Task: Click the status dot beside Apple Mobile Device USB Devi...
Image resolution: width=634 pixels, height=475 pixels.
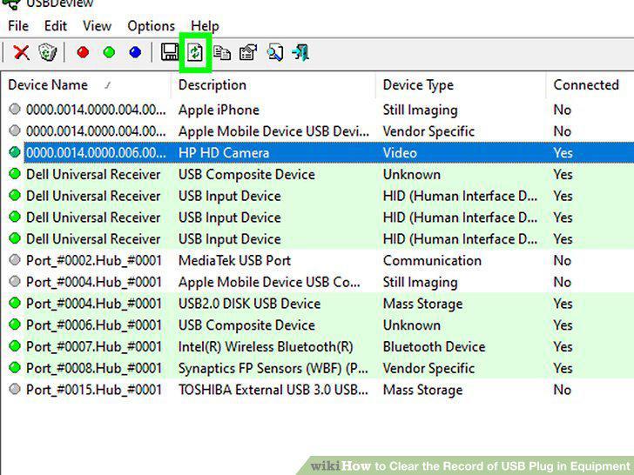Action: (x=15, y=130)
